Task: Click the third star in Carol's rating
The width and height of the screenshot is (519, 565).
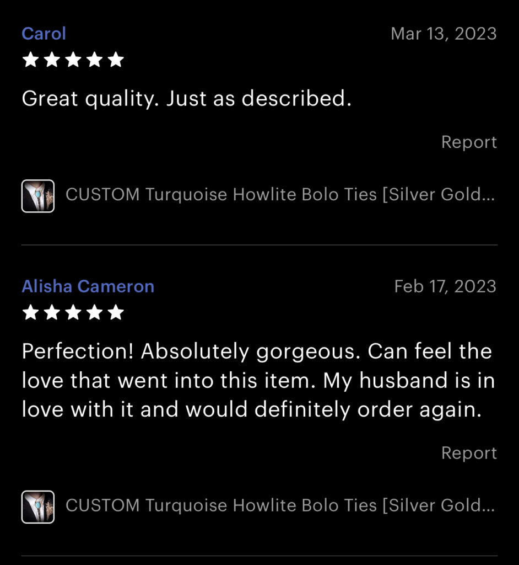Action: [x=73, y=60]
